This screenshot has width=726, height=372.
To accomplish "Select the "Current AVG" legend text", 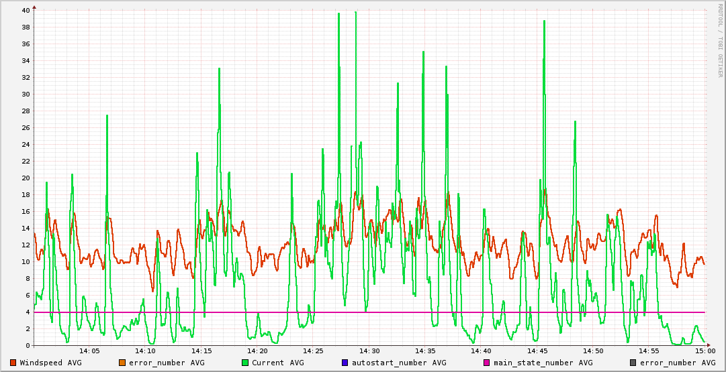I will coord(278,363).
